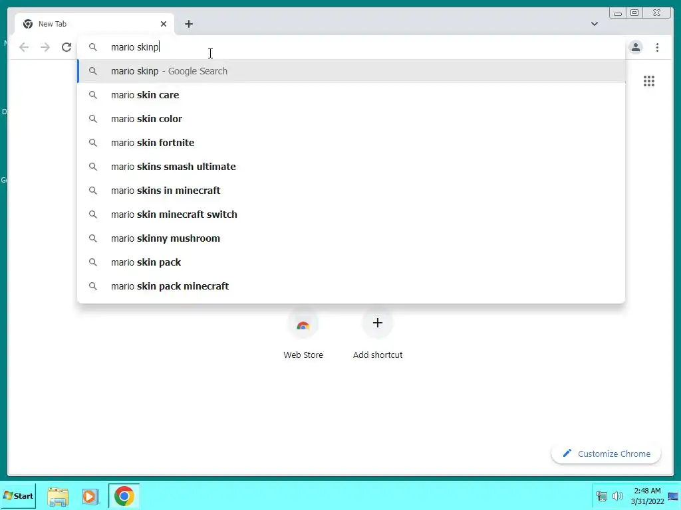Open the tab search dropdown chevron
681x510 pixels.
tap(595, 24)
